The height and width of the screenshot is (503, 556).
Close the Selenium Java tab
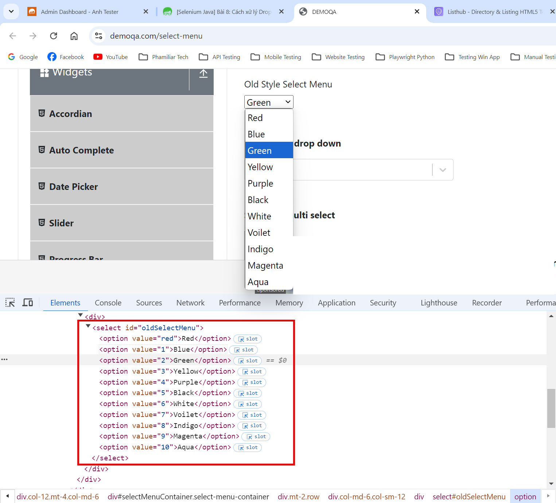[281, 12]
